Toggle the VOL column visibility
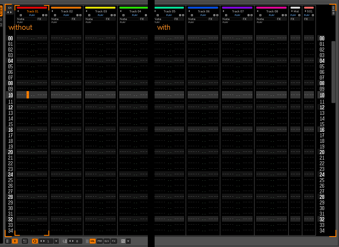This screenshot has width=339, height=247. point(93,241)
